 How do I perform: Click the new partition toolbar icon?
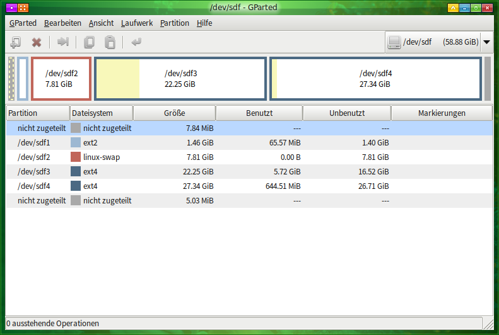(x=16, y=43)
